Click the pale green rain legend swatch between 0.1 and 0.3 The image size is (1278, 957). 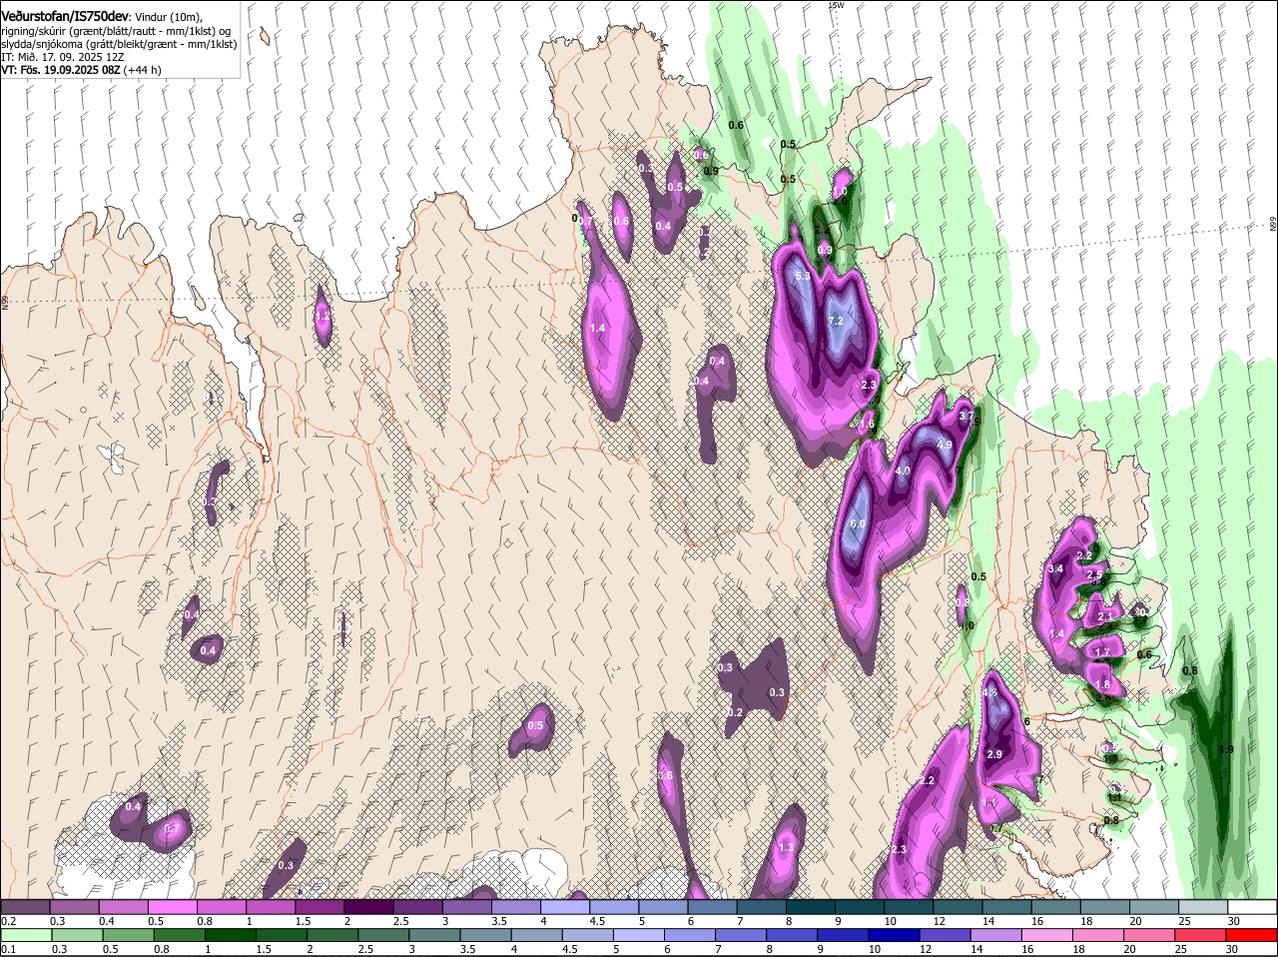pyautogui.click(x=25, y=935)
